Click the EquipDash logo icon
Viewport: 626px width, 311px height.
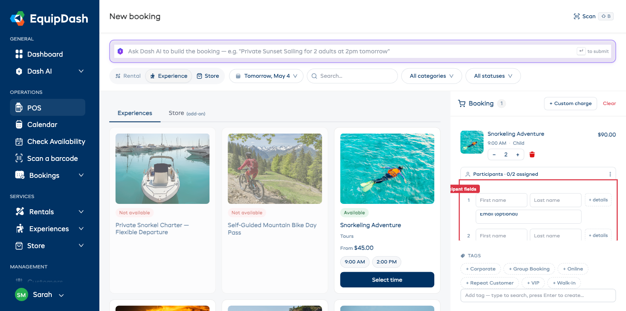coord(18,18)
